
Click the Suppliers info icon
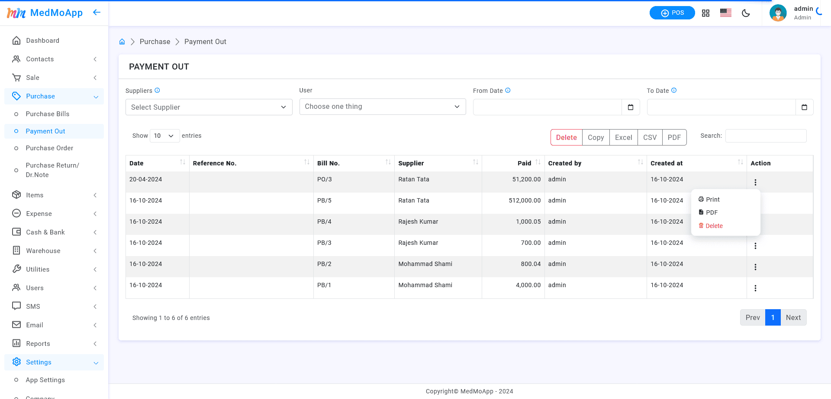tap(158, 90)
